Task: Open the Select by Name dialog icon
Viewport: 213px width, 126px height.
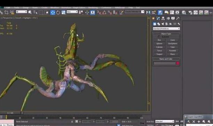Action: click(35, 13)
